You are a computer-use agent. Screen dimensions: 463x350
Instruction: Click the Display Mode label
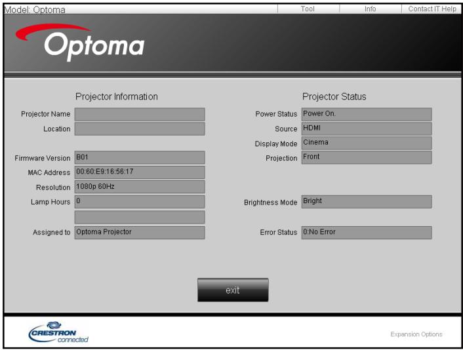click(276, 144)
